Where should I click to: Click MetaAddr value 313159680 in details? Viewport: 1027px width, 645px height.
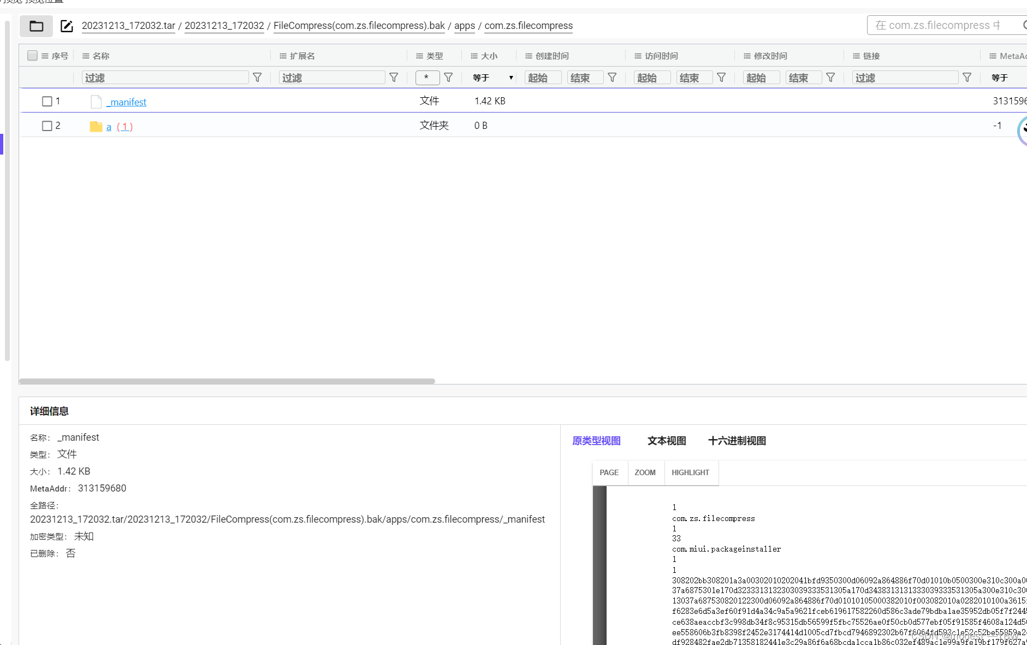[102, 488]
